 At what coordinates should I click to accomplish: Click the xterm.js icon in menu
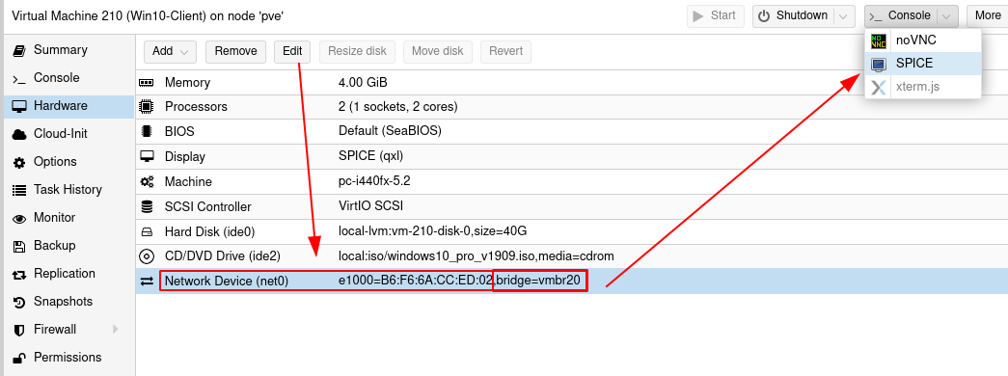coord(878,86)
